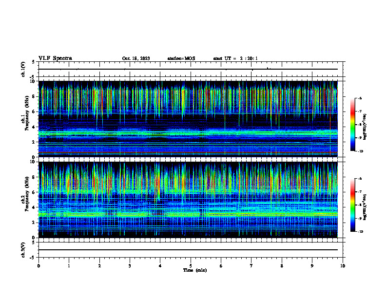Viewport: 386px width, 298px height.
Task: Select the date text "Oct. 18, 2023"
Action: [136, 58]
